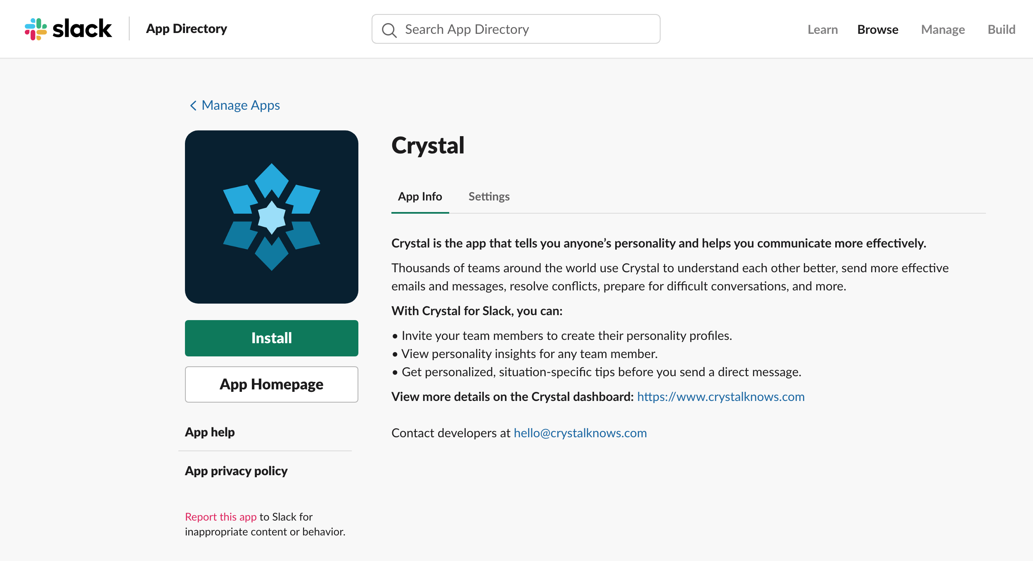This screenshot has width=1033, height=561.
Task: Click the search magnifying glass icon
Action: 389,29
